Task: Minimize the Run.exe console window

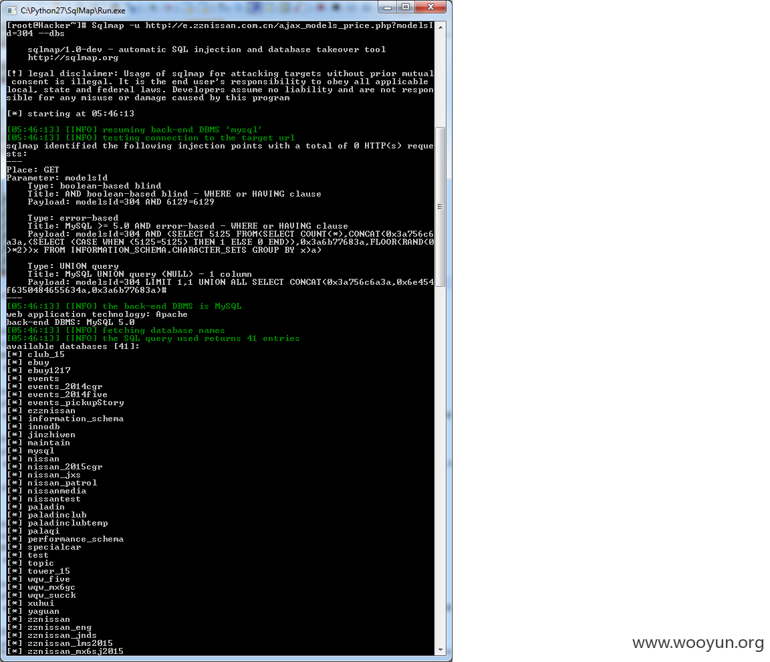Action: point(388,7)
